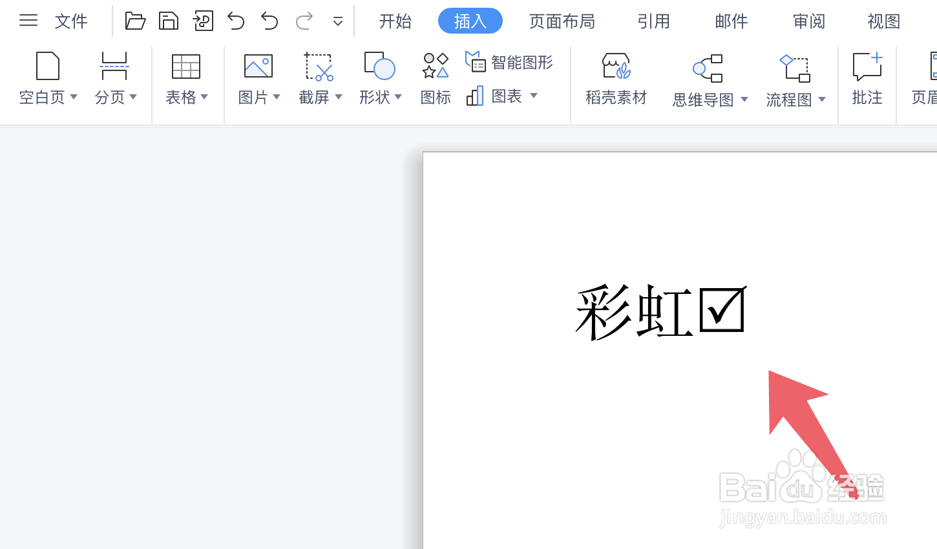The image size is (937, 549).
Task: Click the text 彩虹 in the document
Action: 635,312
